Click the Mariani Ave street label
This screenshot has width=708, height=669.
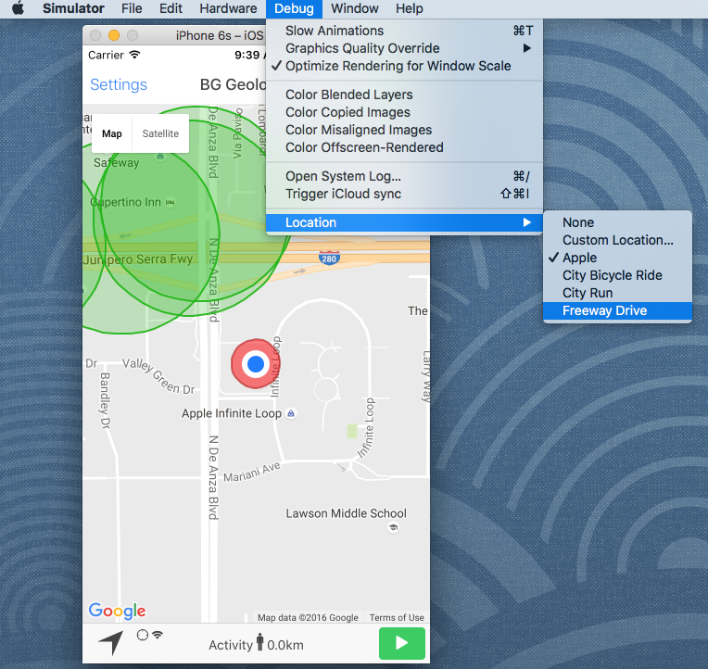(x=252, y=472)
